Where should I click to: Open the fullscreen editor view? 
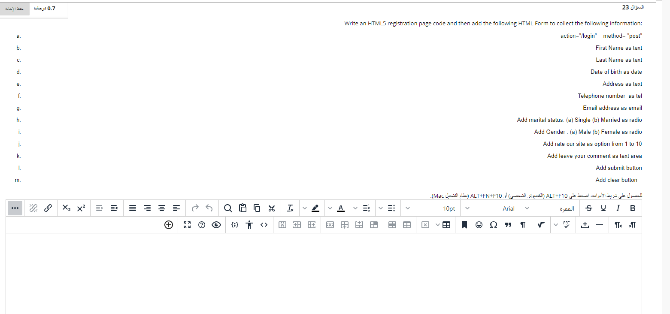pos(187,224)
